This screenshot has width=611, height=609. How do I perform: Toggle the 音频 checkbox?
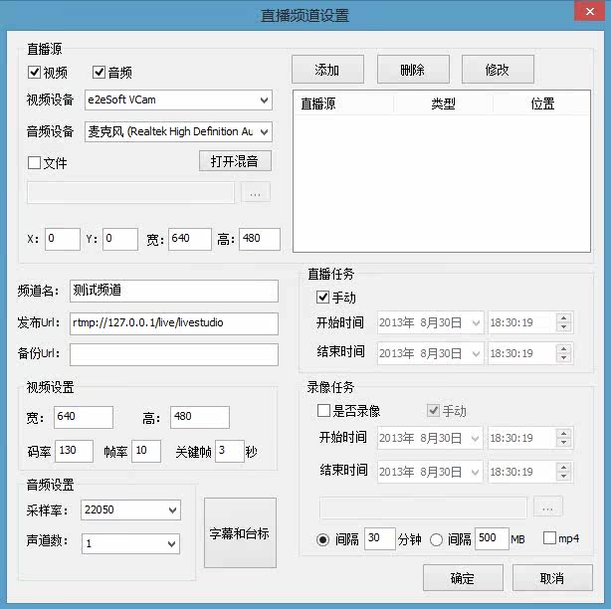pos(100,72)
